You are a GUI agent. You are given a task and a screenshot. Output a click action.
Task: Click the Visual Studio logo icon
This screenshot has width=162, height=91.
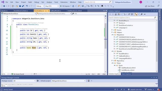pyautogui.click(x=3, y=2)
